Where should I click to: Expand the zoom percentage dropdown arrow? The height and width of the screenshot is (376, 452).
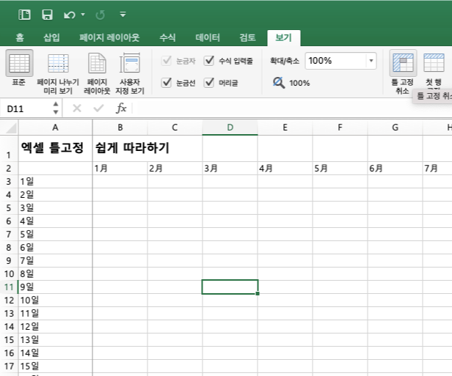(x=371, y=61)
